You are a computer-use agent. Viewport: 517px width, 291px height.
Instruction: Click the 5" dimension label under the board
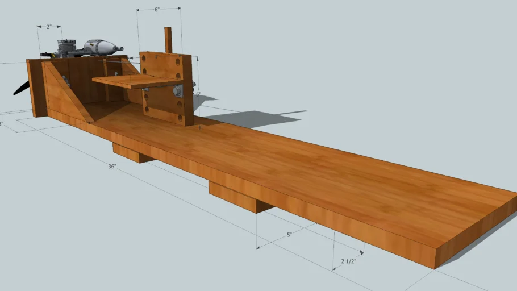(289, 234)
